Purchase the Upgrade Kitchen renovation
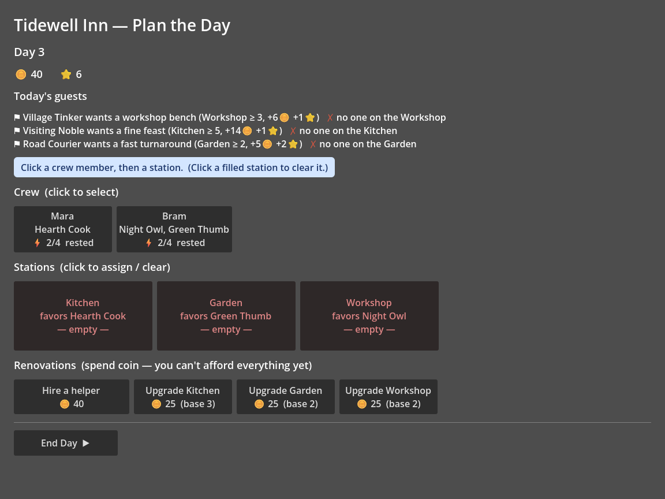The height and width of the screenshot is (499, 665). [183, 397]
